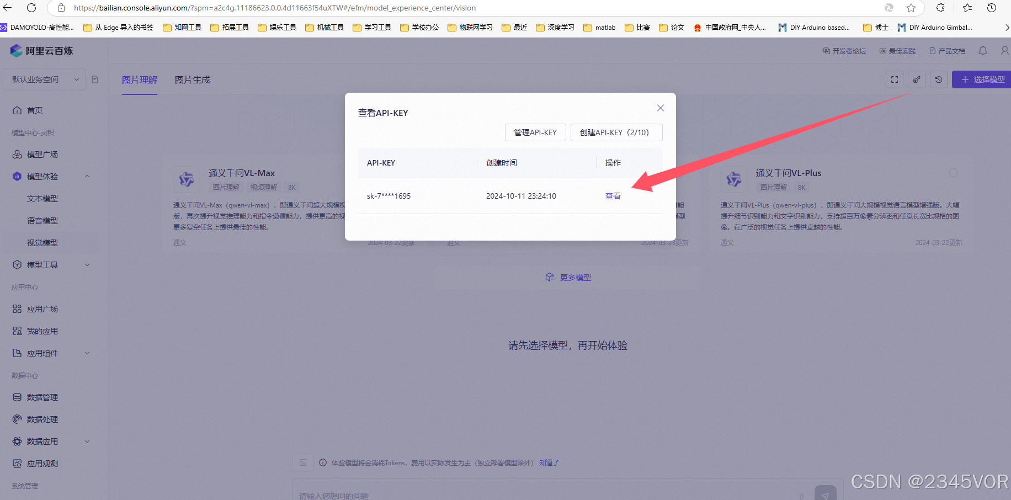Click the 创建API-KEY (2/10) button
Screen dimensions: 1011x500
point(616,132)
